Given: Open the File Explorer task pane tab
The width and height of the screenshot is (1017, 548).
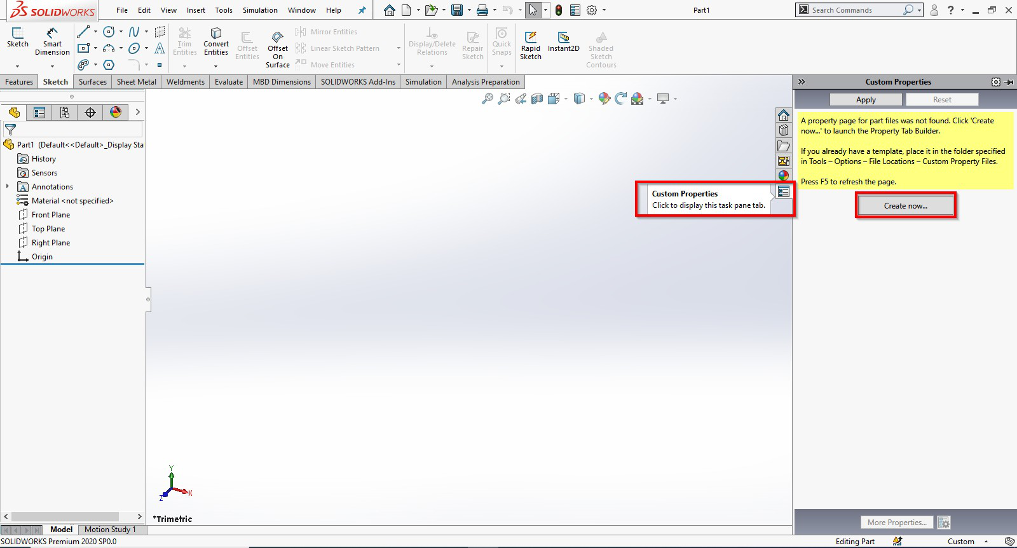Looking at the screenshot, I should (x=784, y=146).
